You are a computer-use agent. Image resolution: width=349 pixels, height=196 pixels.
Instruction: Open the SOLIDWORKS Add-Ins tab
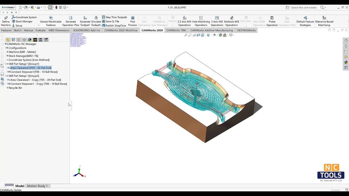[x=87, y=30]
